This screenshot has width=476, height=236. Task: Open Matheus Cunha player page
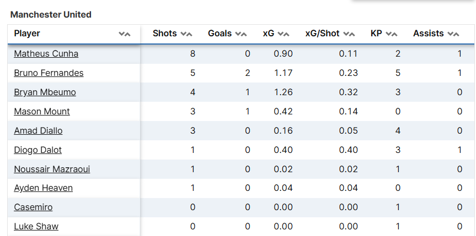click(x=46, y=54)
